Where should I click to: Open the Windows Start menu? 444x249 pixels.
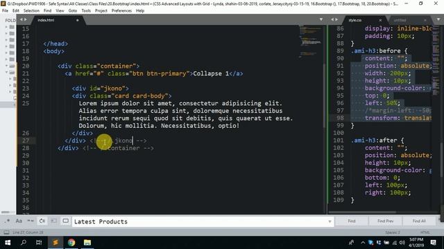pos(8,243)
